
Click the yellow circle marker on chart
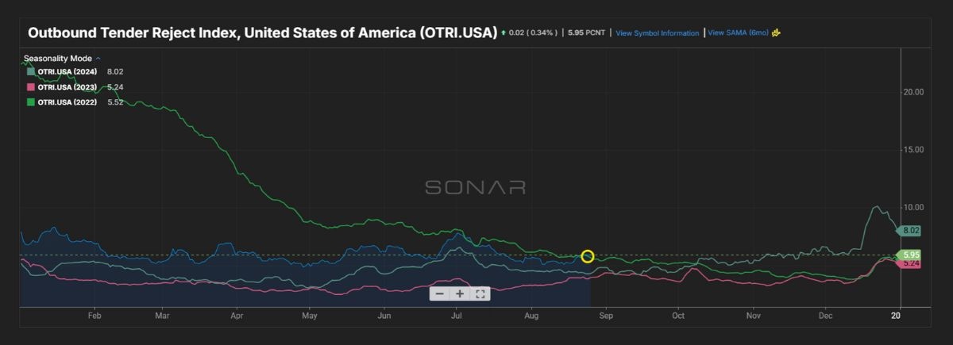[x=588, y=255]
